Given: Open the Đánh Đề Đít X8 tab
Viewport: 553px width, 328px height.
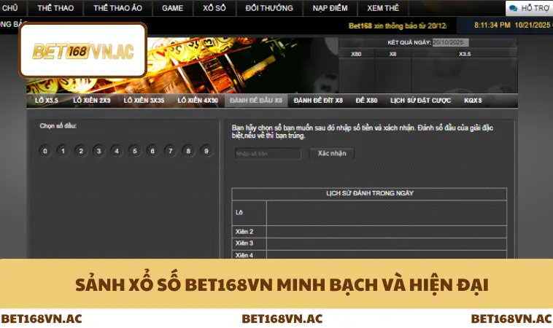Looking at the screenshot, I should click(318, 101).
